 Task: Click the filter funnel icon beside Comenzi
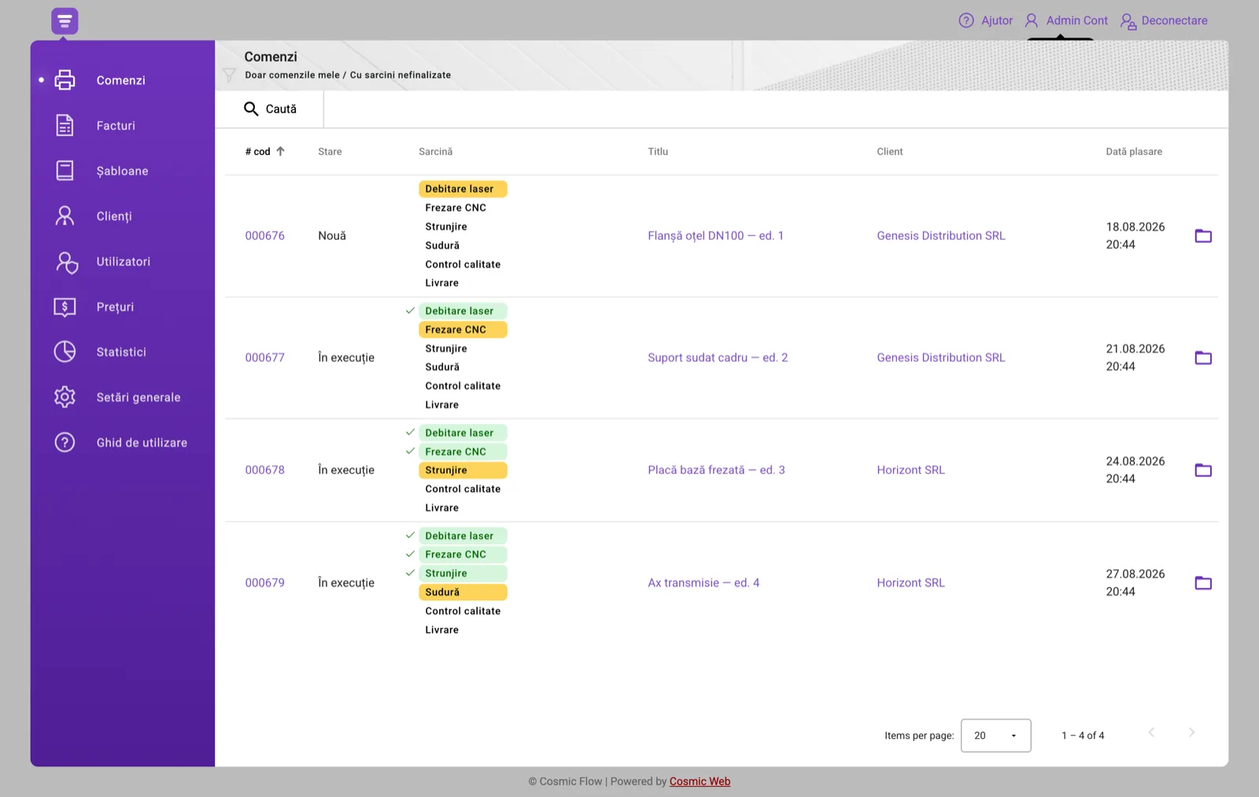(229, 75)
